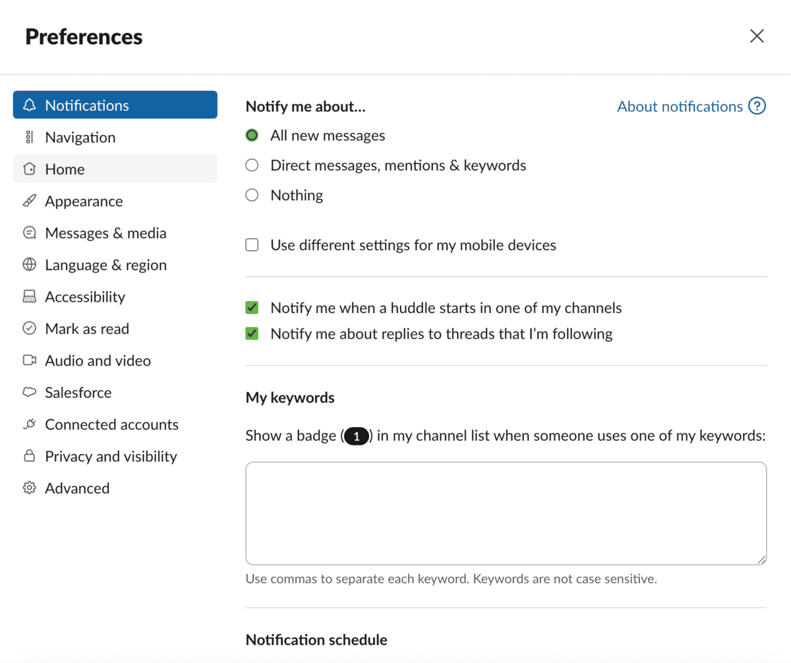Image resolution: width=791 pixels, height=663 pixels.
Task: Click the paintbrush icon beside Appearance
Action: tap(29, 200)
